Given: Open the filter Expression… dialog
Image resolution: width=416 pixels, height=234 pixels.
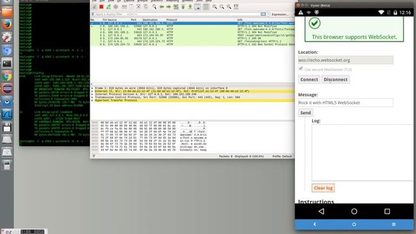Looking at the screenshot, I should 279,14.
